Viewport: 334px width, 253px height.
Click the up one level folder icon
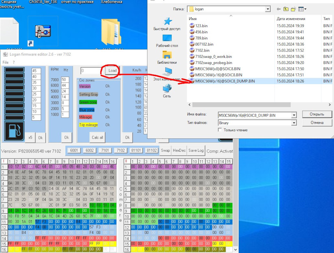point(286,9)
